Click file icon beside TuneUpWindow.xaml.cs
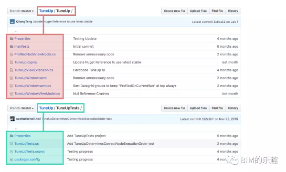 click(x=11, y=86)
